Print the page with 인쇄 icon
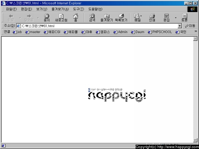199x149 pixels. (152, 18)
